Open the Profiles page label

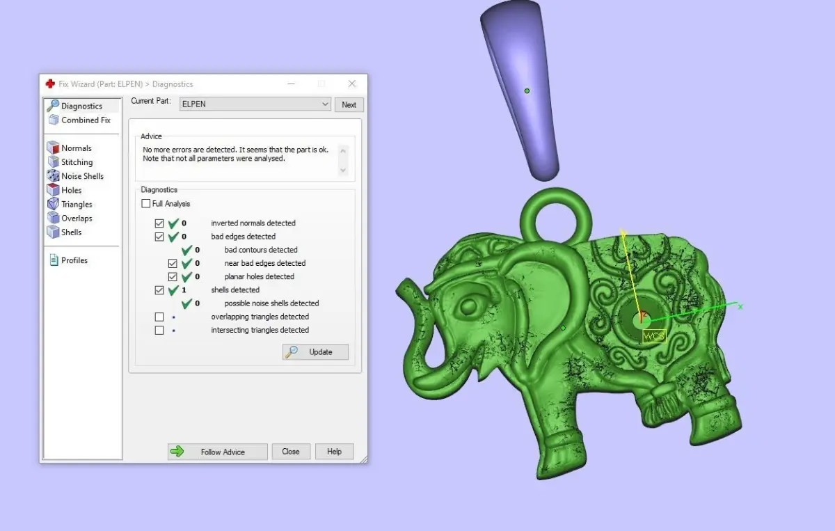pos(74,260)
